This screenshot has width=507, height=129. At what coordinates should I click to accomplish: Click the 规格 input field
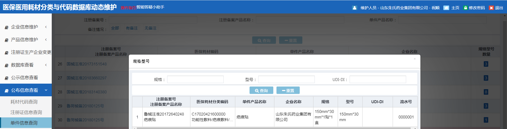pos(195,79)
